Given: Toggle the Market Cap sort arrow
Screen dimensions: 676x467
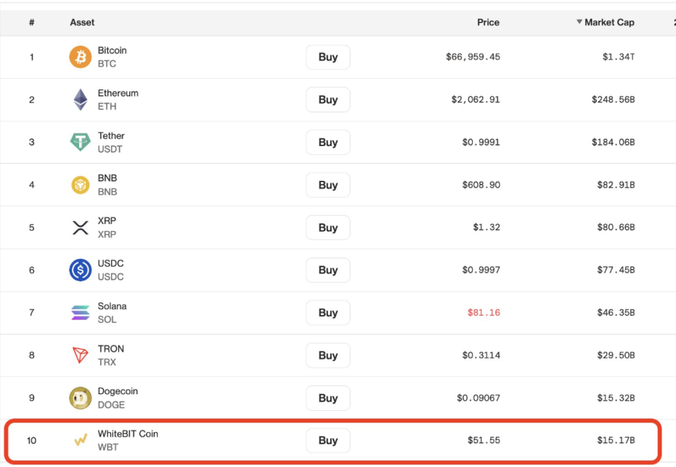Looking at the screenshot, I should pos(580,22).
